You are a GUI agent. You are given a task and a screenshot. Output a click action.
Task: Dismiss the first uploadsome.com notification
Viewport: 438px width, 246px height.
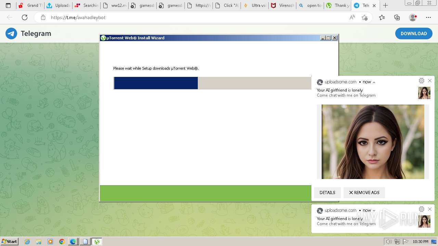430,81
